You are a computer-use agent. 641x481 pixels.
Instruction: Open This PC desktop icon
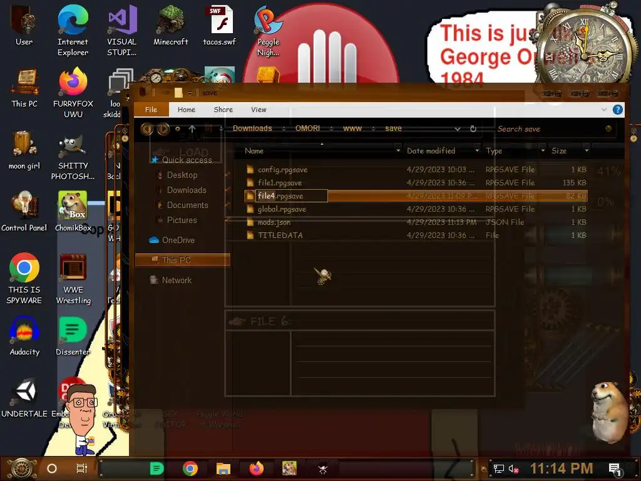click(24, 88)
